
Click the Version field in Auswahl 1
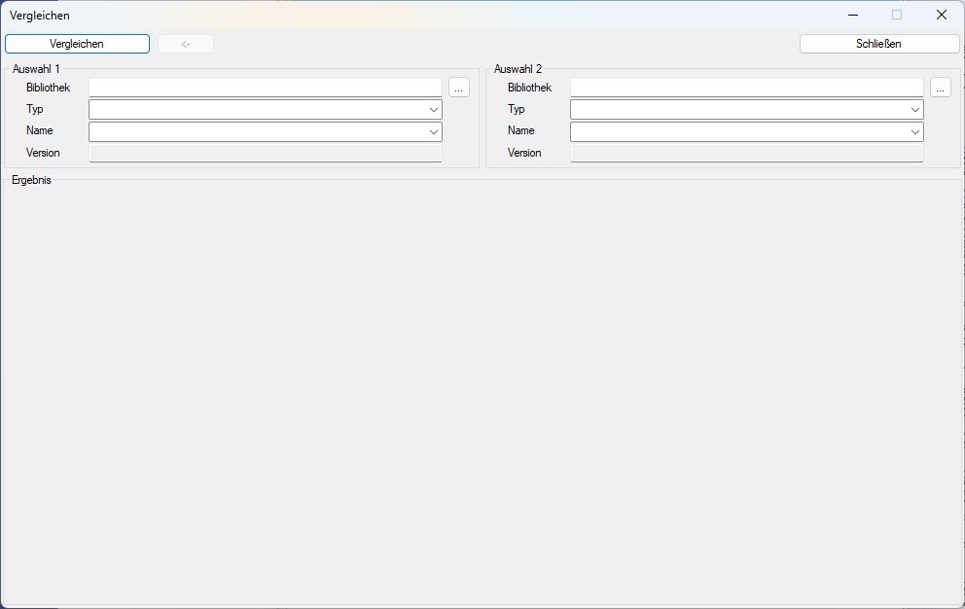pyautogui.click(x=265, y=153)
